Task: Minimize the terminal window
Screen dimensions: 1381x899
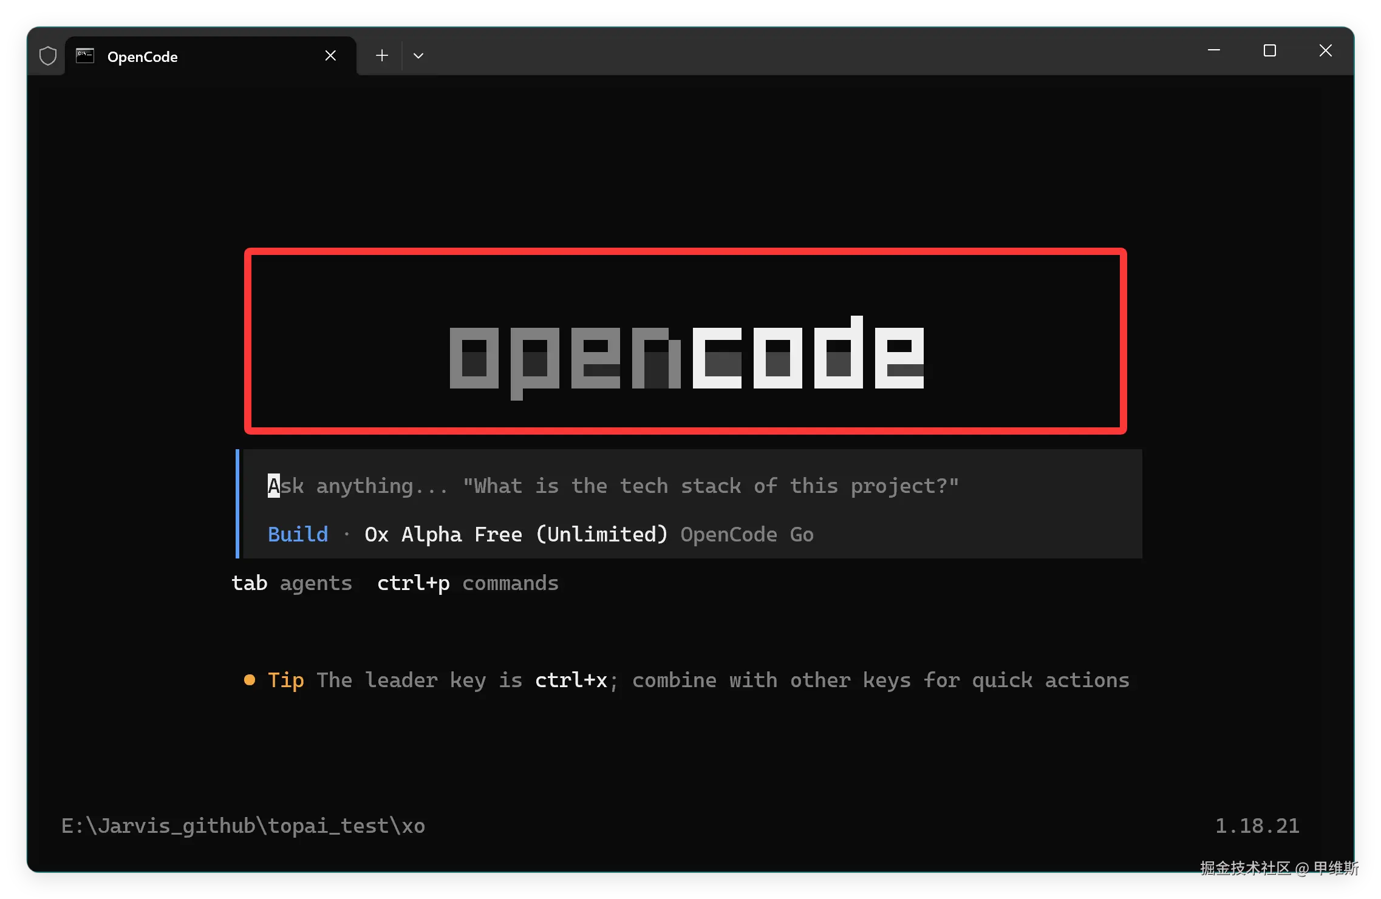Action: coord(1213,50)
